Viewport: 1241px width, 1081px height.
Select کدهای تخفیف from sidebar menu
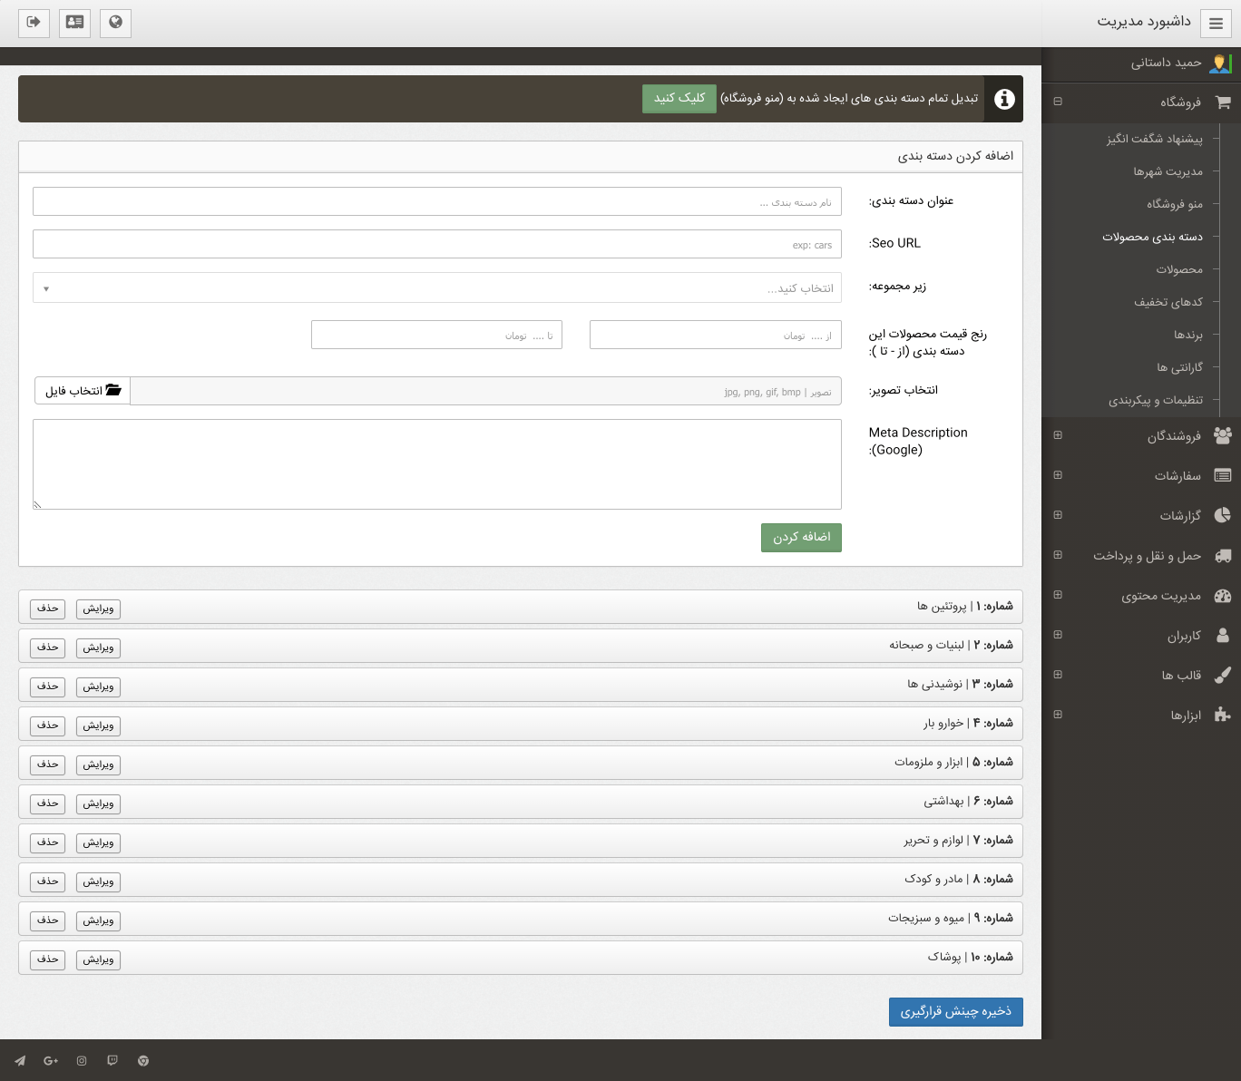[x=1168, y=302]
